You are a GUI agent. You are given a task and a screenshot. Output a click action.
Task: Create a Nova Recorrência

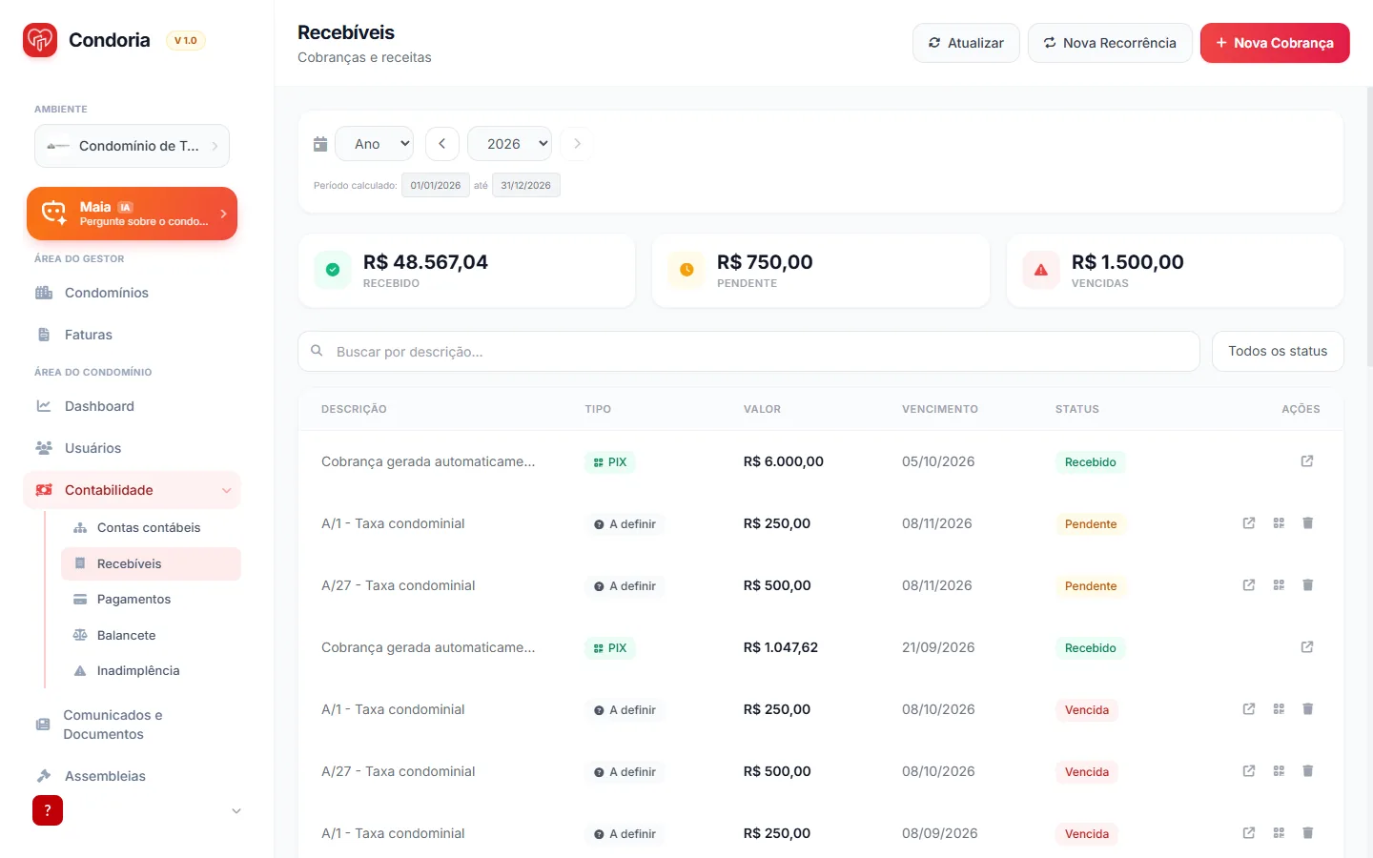(1110, 43)
